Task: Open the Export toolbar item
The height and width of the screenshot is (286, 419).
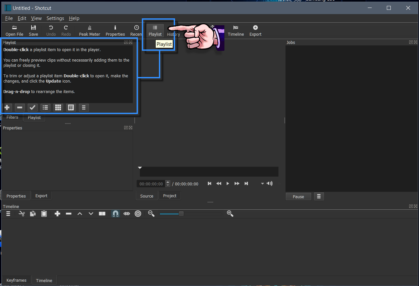Action: (255, 31)
